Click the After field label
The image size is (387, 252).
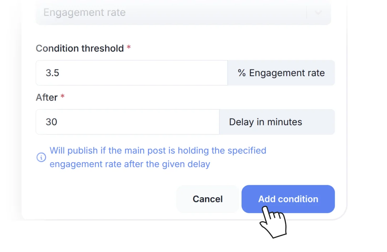pos(46,97)
